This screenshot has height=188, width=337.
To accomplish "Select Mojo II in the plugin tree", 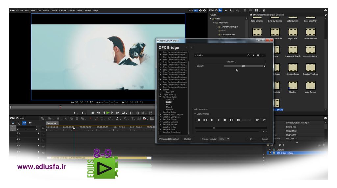I will (169, 107).
